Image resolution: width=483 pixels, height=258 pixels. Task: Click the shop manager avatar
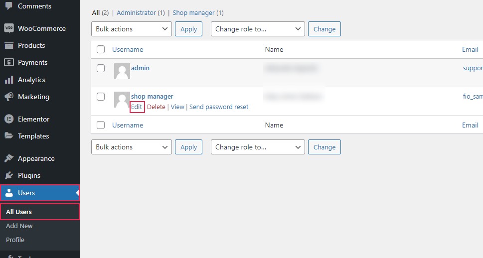pos(122,100)
